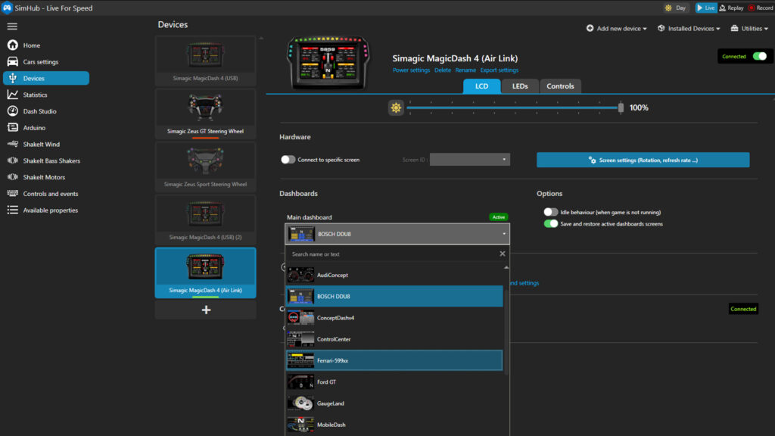Click the Controls and events keyboard icon
Viewport: 775px width, 436px height.
[x=12, y=193]
